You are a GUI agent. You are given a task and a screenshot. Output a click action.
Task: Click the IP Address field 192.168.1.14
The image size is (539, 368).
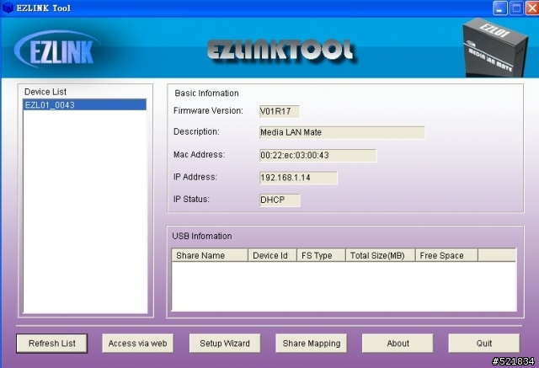point(298,178)
